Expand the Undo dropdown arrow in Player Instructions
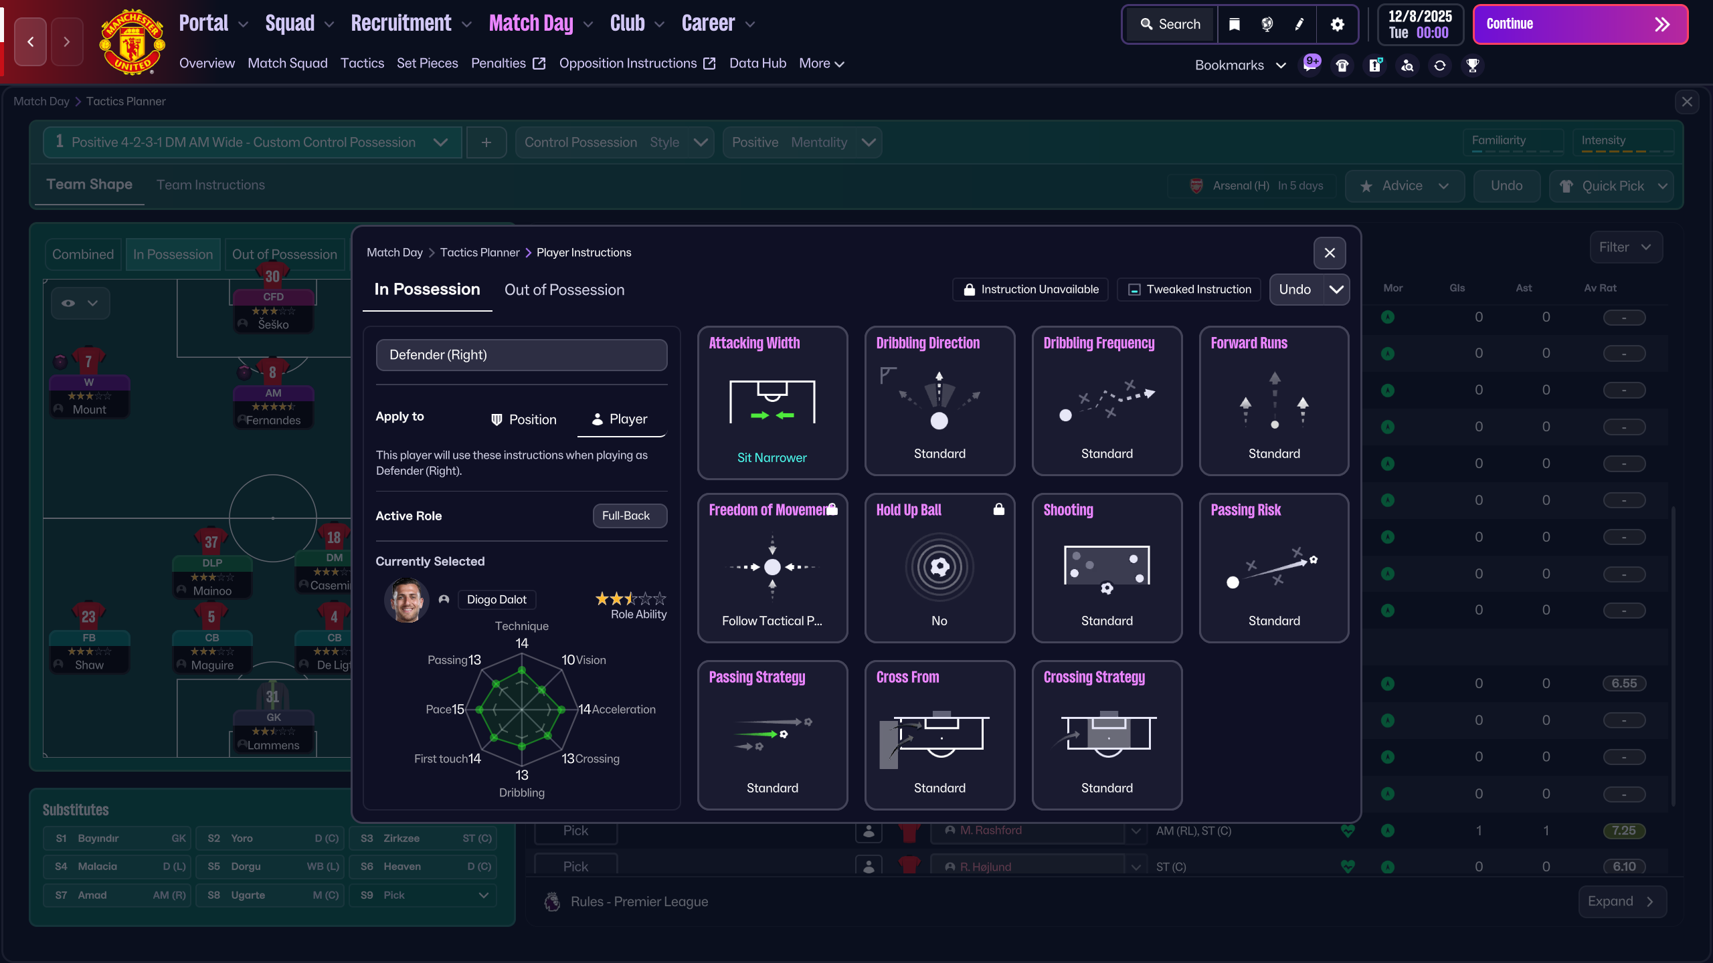The width and height of the screenshot is (1713, 963). pyautogui.click(x=1336, y=290)
